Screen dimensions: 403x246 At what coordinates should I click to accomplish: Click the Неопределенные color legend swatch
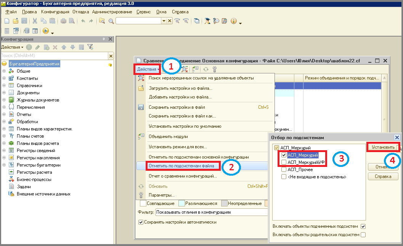[224, 203]
